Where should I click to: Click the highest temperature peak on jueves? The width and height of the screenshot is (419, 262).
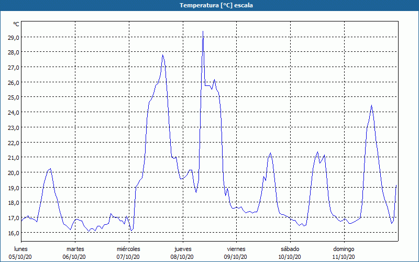203,31
